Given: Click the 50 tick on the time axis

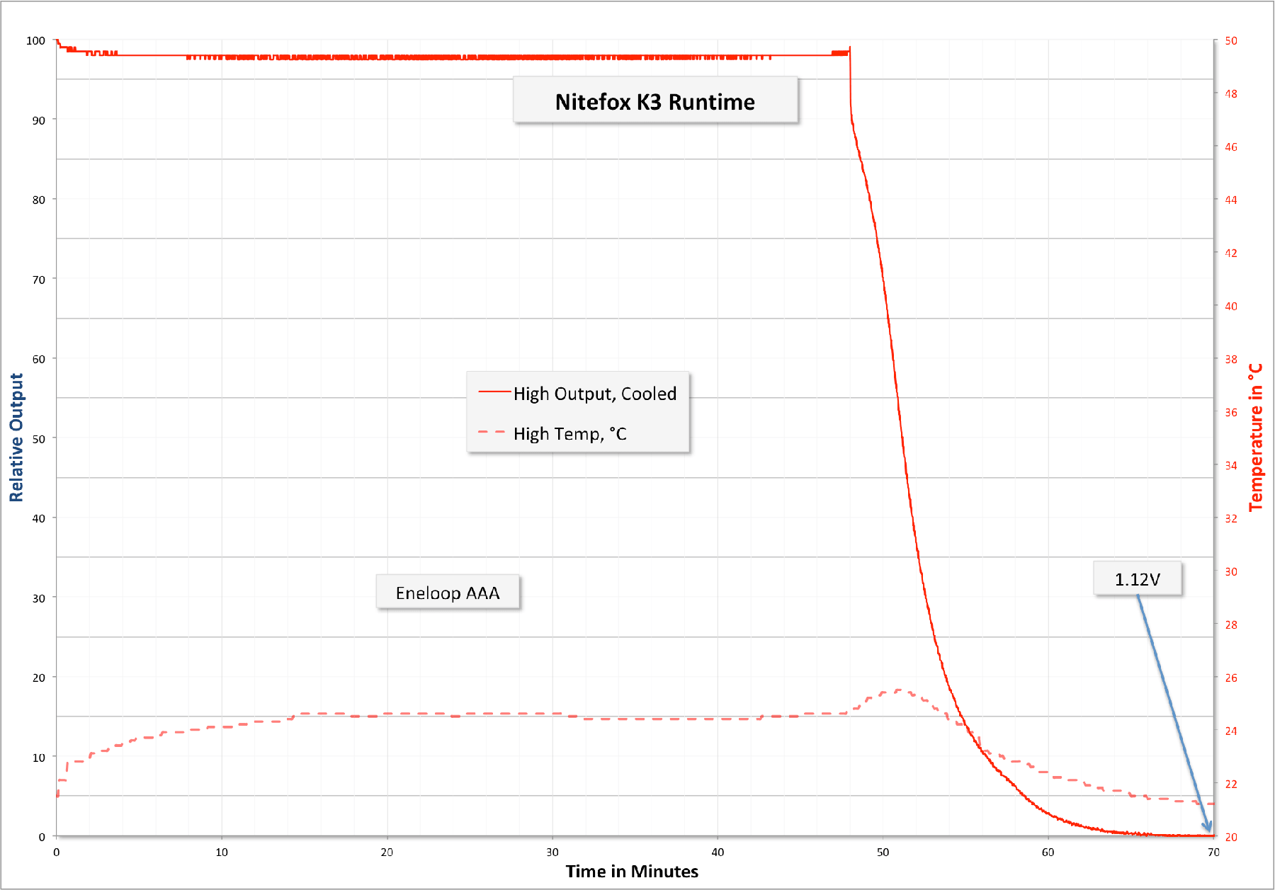Looking at the screenshot, I should coord(883,852).
